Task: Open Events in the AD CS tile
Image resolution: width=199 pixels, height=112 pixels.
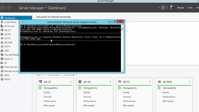Action: coord(47,92)
